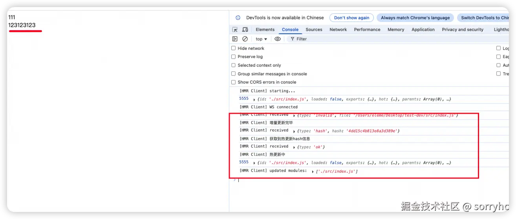Expand the received type 'invalid' object
516x219 pixels.
click(x=295, y=115)
